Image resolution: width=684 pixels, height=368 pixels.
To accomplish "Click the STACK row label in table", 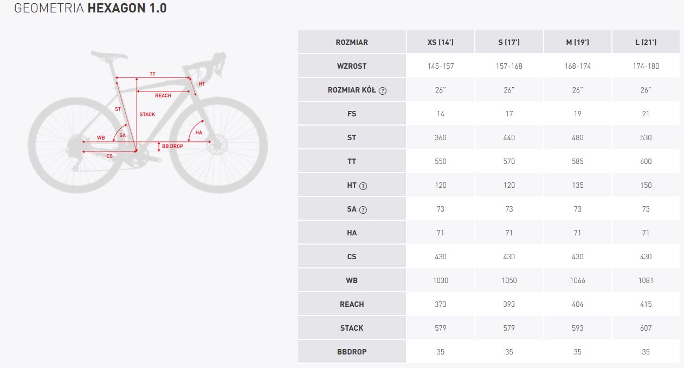I will coord(352,328).
